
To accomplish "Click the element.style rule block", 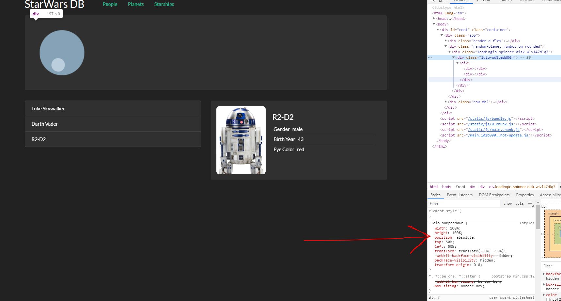I will (x=481, y=214).
